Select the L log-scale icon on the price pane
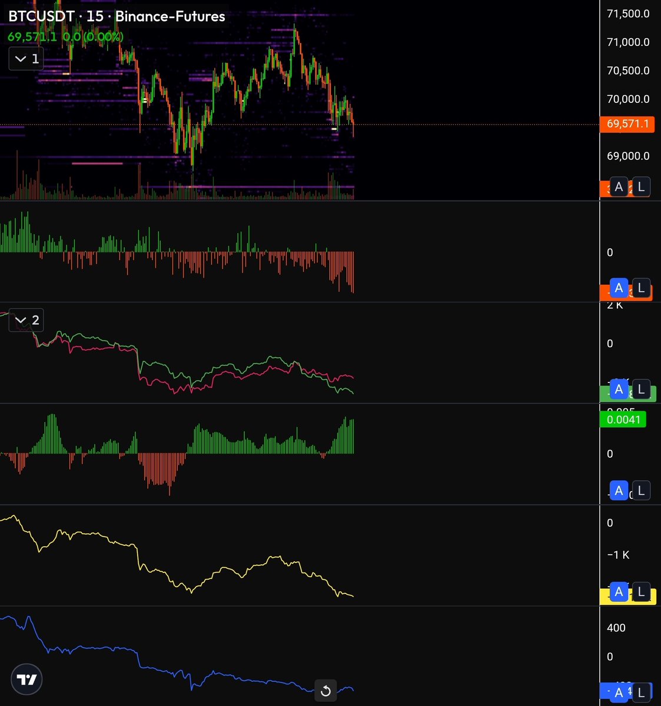The image size is (661, 706). pyautogui.click(x=640, y=187)
